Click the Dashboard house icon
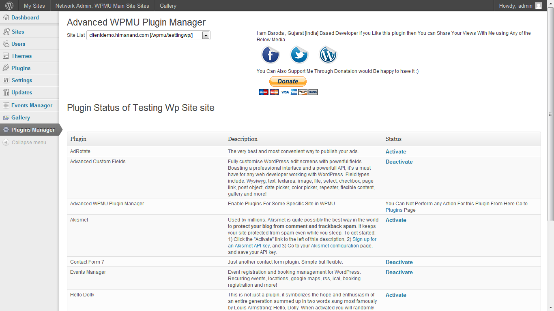 pyautogui.click(x=6, y=17)
